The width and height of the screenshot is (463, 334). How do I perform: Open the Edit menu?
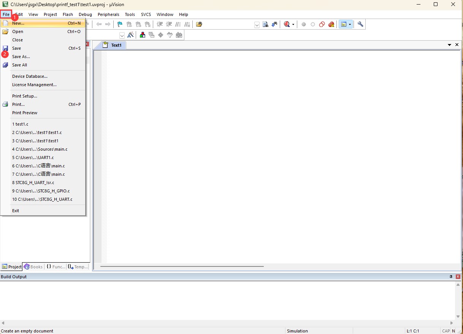coord(19,14)
